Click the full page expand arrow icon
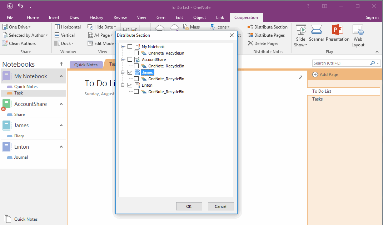 (300, 77)
